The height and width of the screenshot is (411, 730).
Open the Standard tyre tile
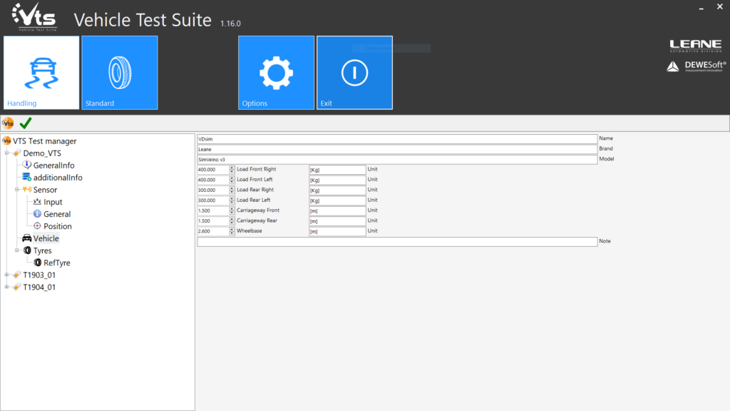click(x=119, y=73)
